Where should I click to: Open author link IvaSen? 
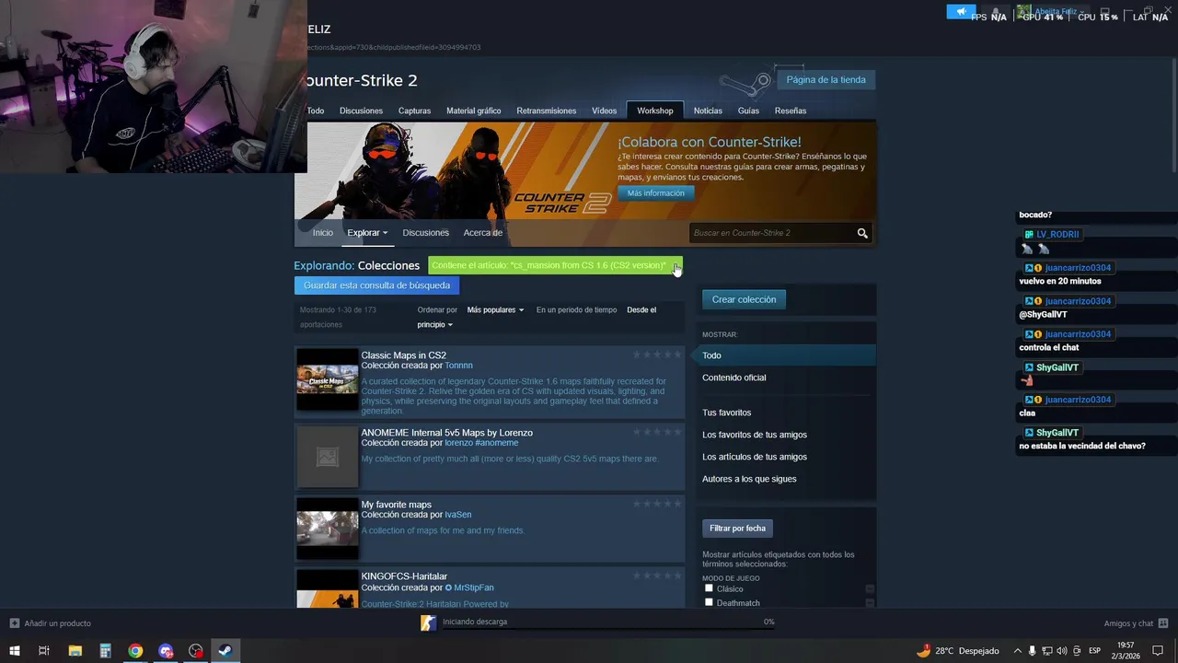click(x=457, y=515)
